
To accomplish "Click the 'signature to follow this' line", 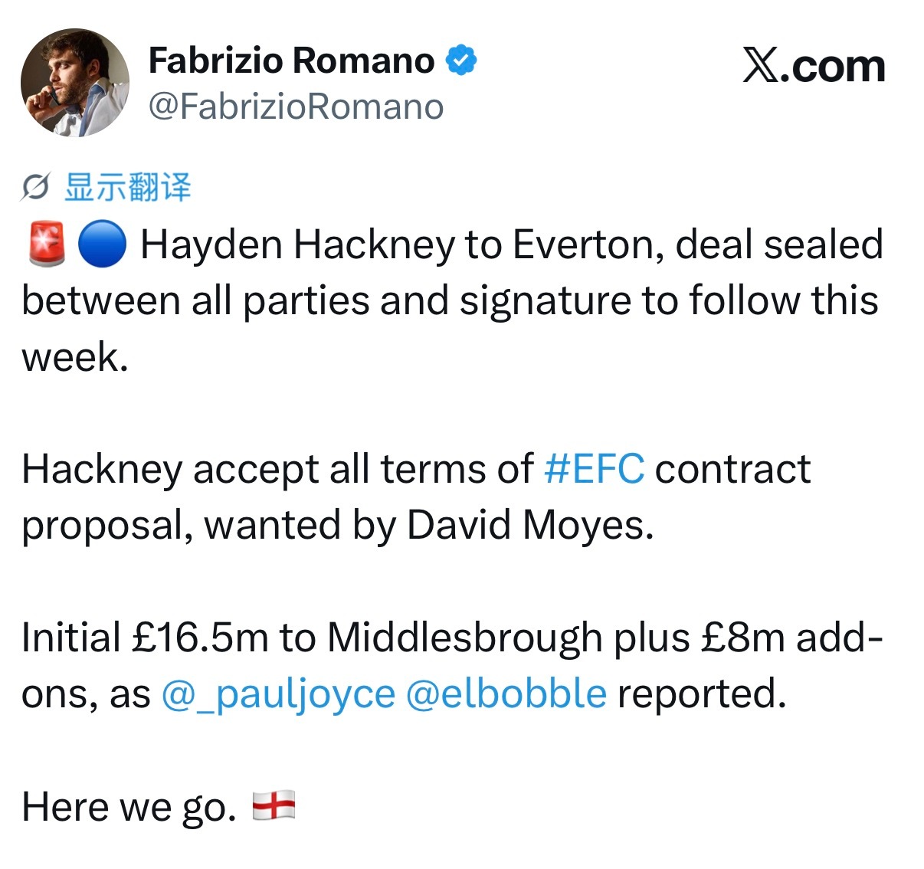I will (x=669, y=300).
